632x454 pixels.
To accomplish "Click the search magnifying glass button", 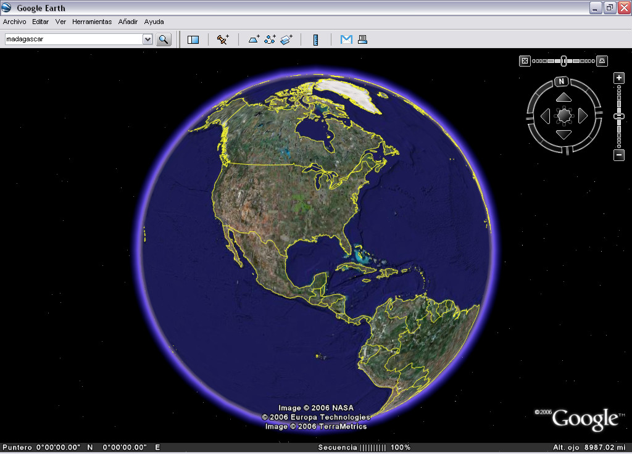I will 164,39.
